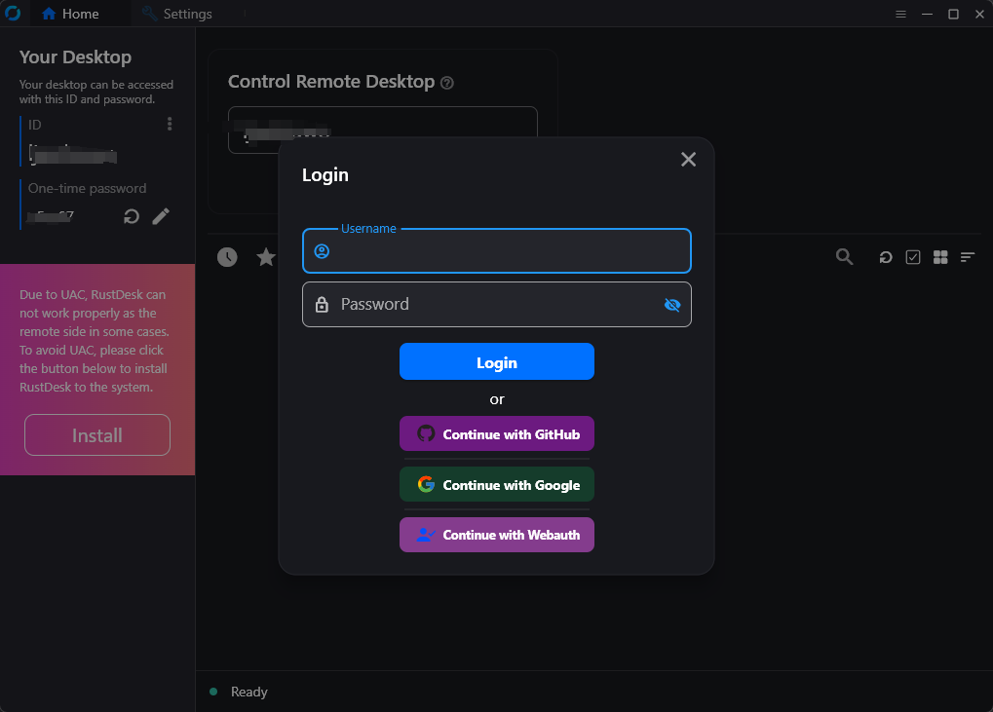Enable peer selection mode via checkbox icon

(912, 257)
